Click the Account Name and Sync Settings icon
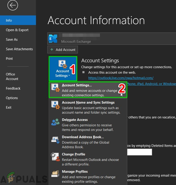 [x=55, y=105]
